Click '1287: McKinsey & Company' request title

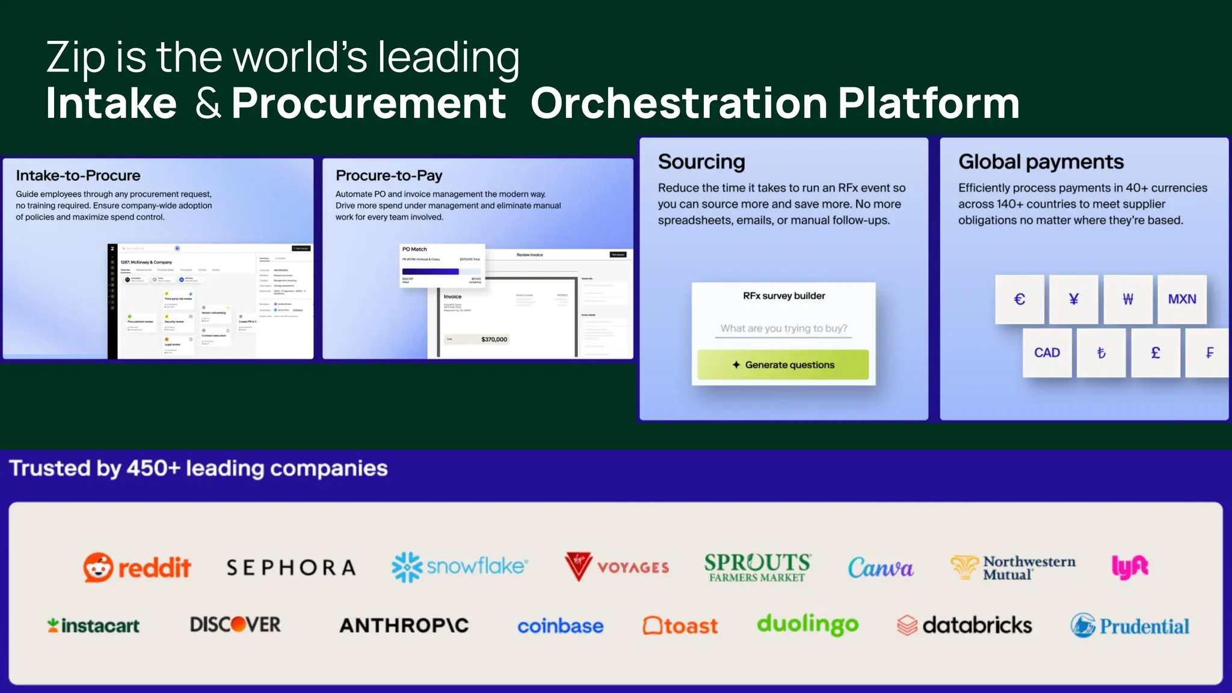146,262
